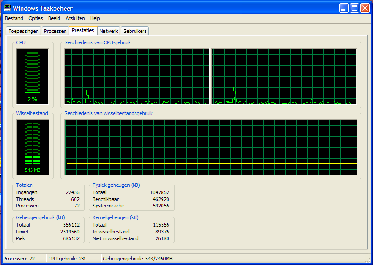Click the Wisselbestand gauge showing 543 MB
The image size is (373, 265).
coord(32,147)
